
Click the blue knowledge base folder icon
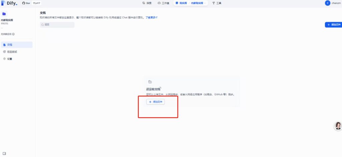click(4, 14)
